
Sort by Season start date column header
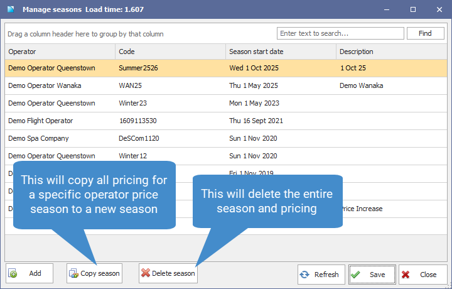(281, 52)
